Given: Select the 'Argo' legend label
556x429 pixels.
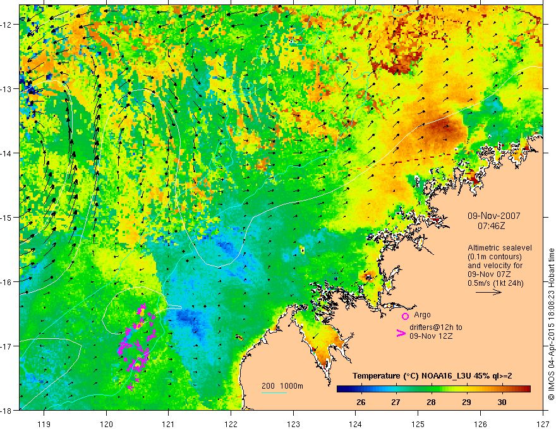Looking at the screenshot, I should [x=422, y=315].
